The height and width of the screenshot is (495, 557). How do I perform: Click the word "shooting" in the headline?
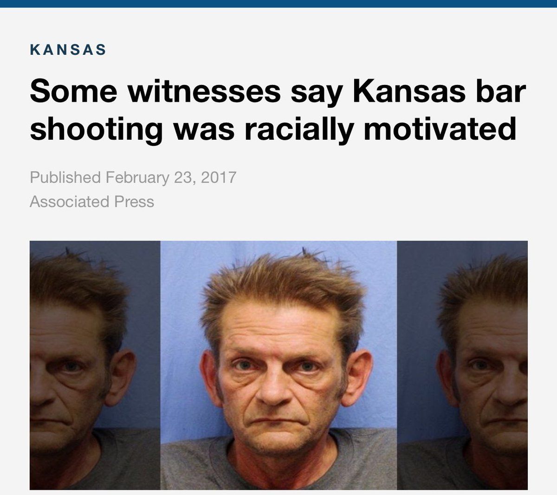pyautogui.click(x=97, y=129)
